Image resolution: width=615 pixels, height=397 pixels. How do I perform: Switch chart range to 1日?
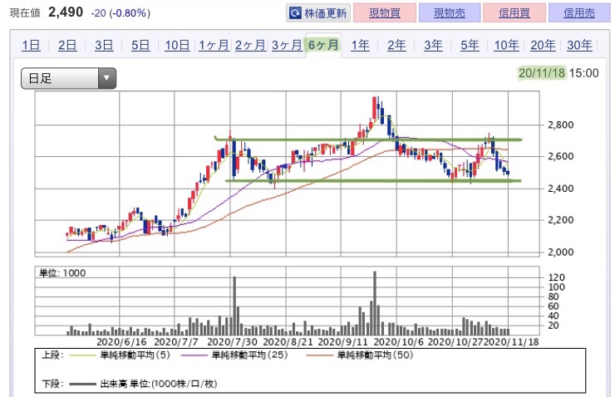31,46
